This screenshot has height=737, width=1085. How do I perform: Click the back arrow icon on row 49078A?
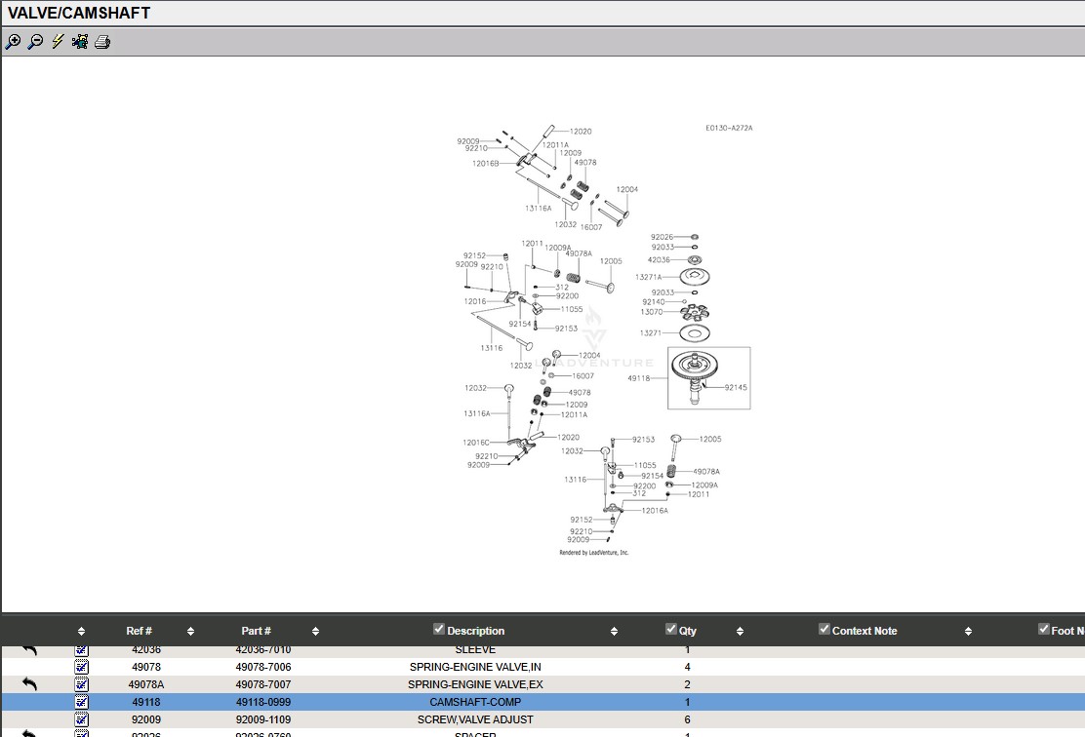(29, 684)
